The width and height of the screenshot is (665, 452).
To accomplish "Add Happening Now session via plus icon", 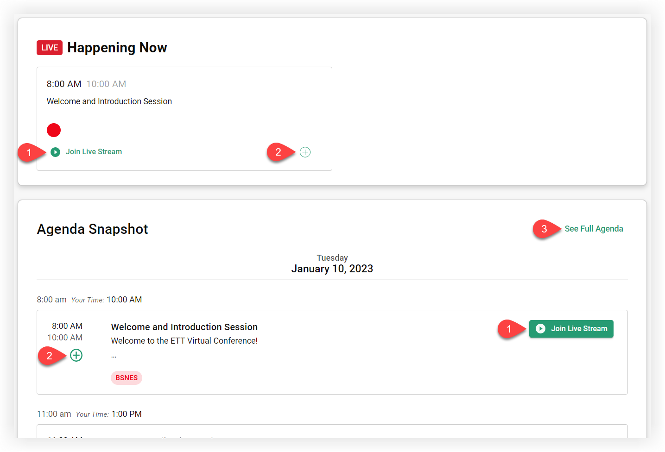I will (305, 152).
